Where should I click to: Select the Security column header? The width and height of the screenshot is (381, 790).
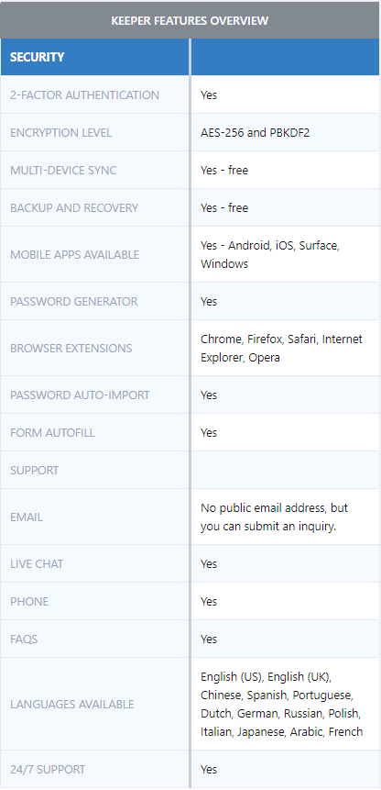(38, 57)
